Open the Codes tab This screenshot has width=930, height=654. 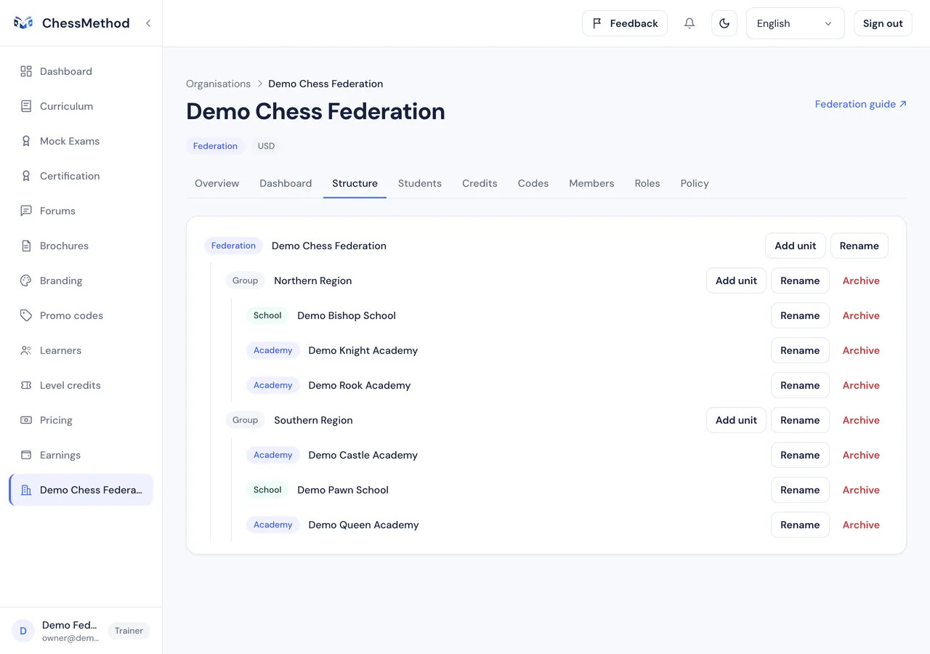533,183
